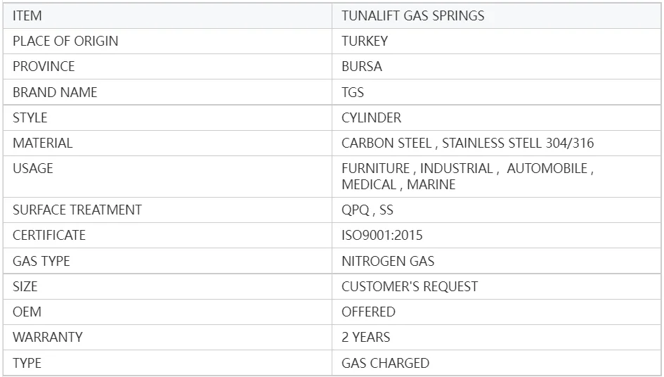Click the PROVINCE row label
The height and width of the screenshot is (377, 664).
point(44,66)
